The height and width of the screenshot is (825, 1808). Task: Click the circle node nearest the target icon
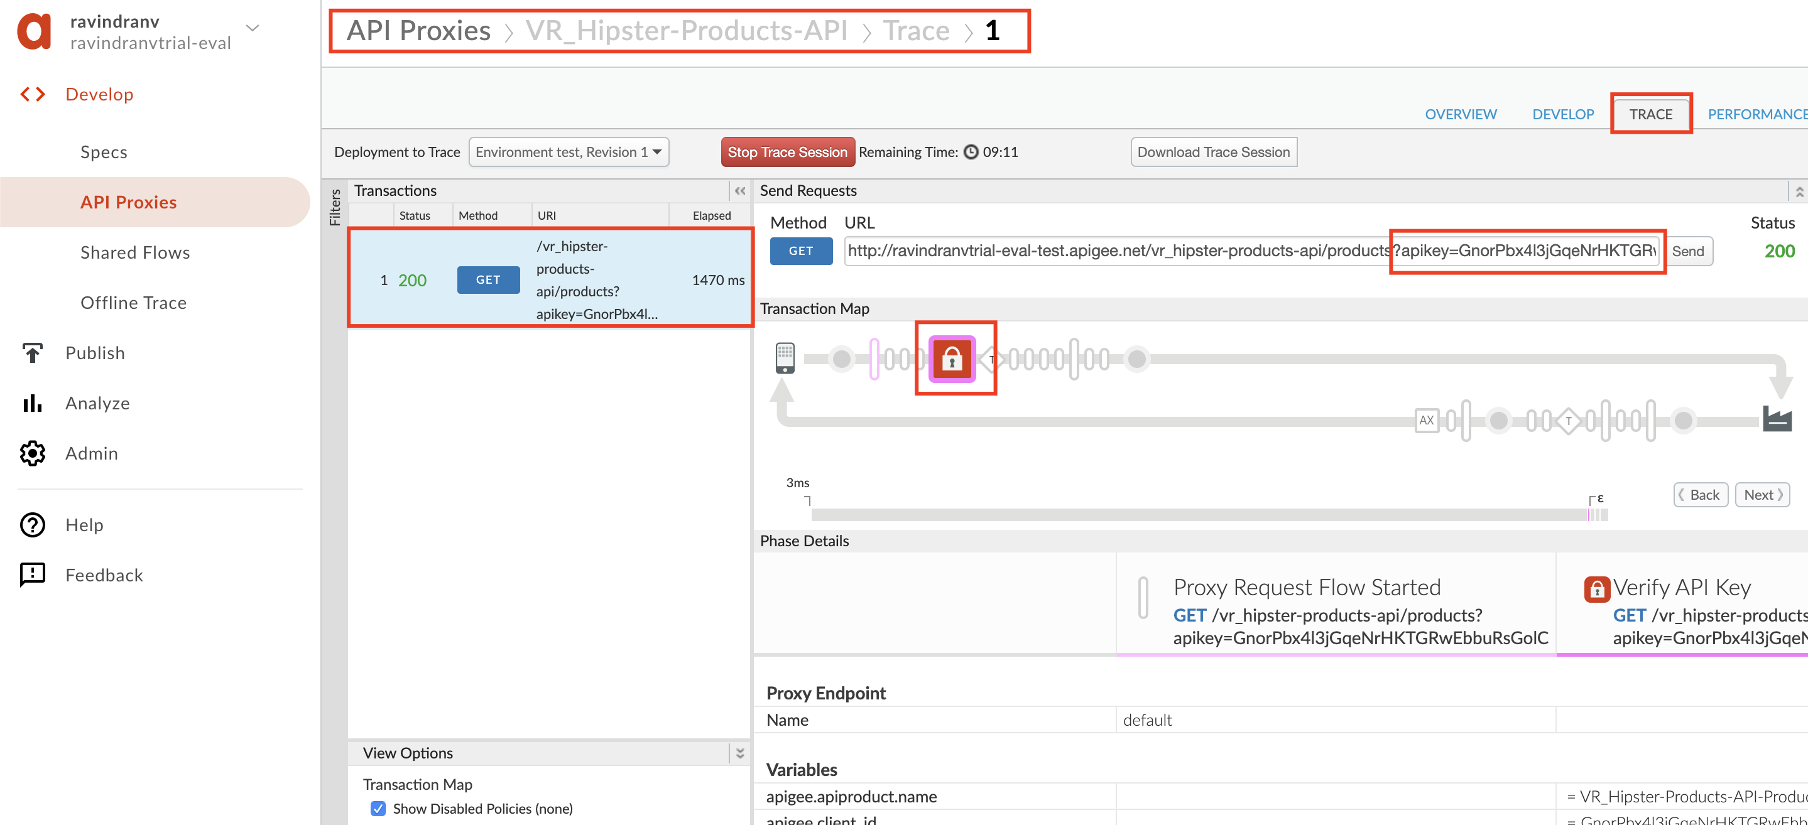[1683, 420]
